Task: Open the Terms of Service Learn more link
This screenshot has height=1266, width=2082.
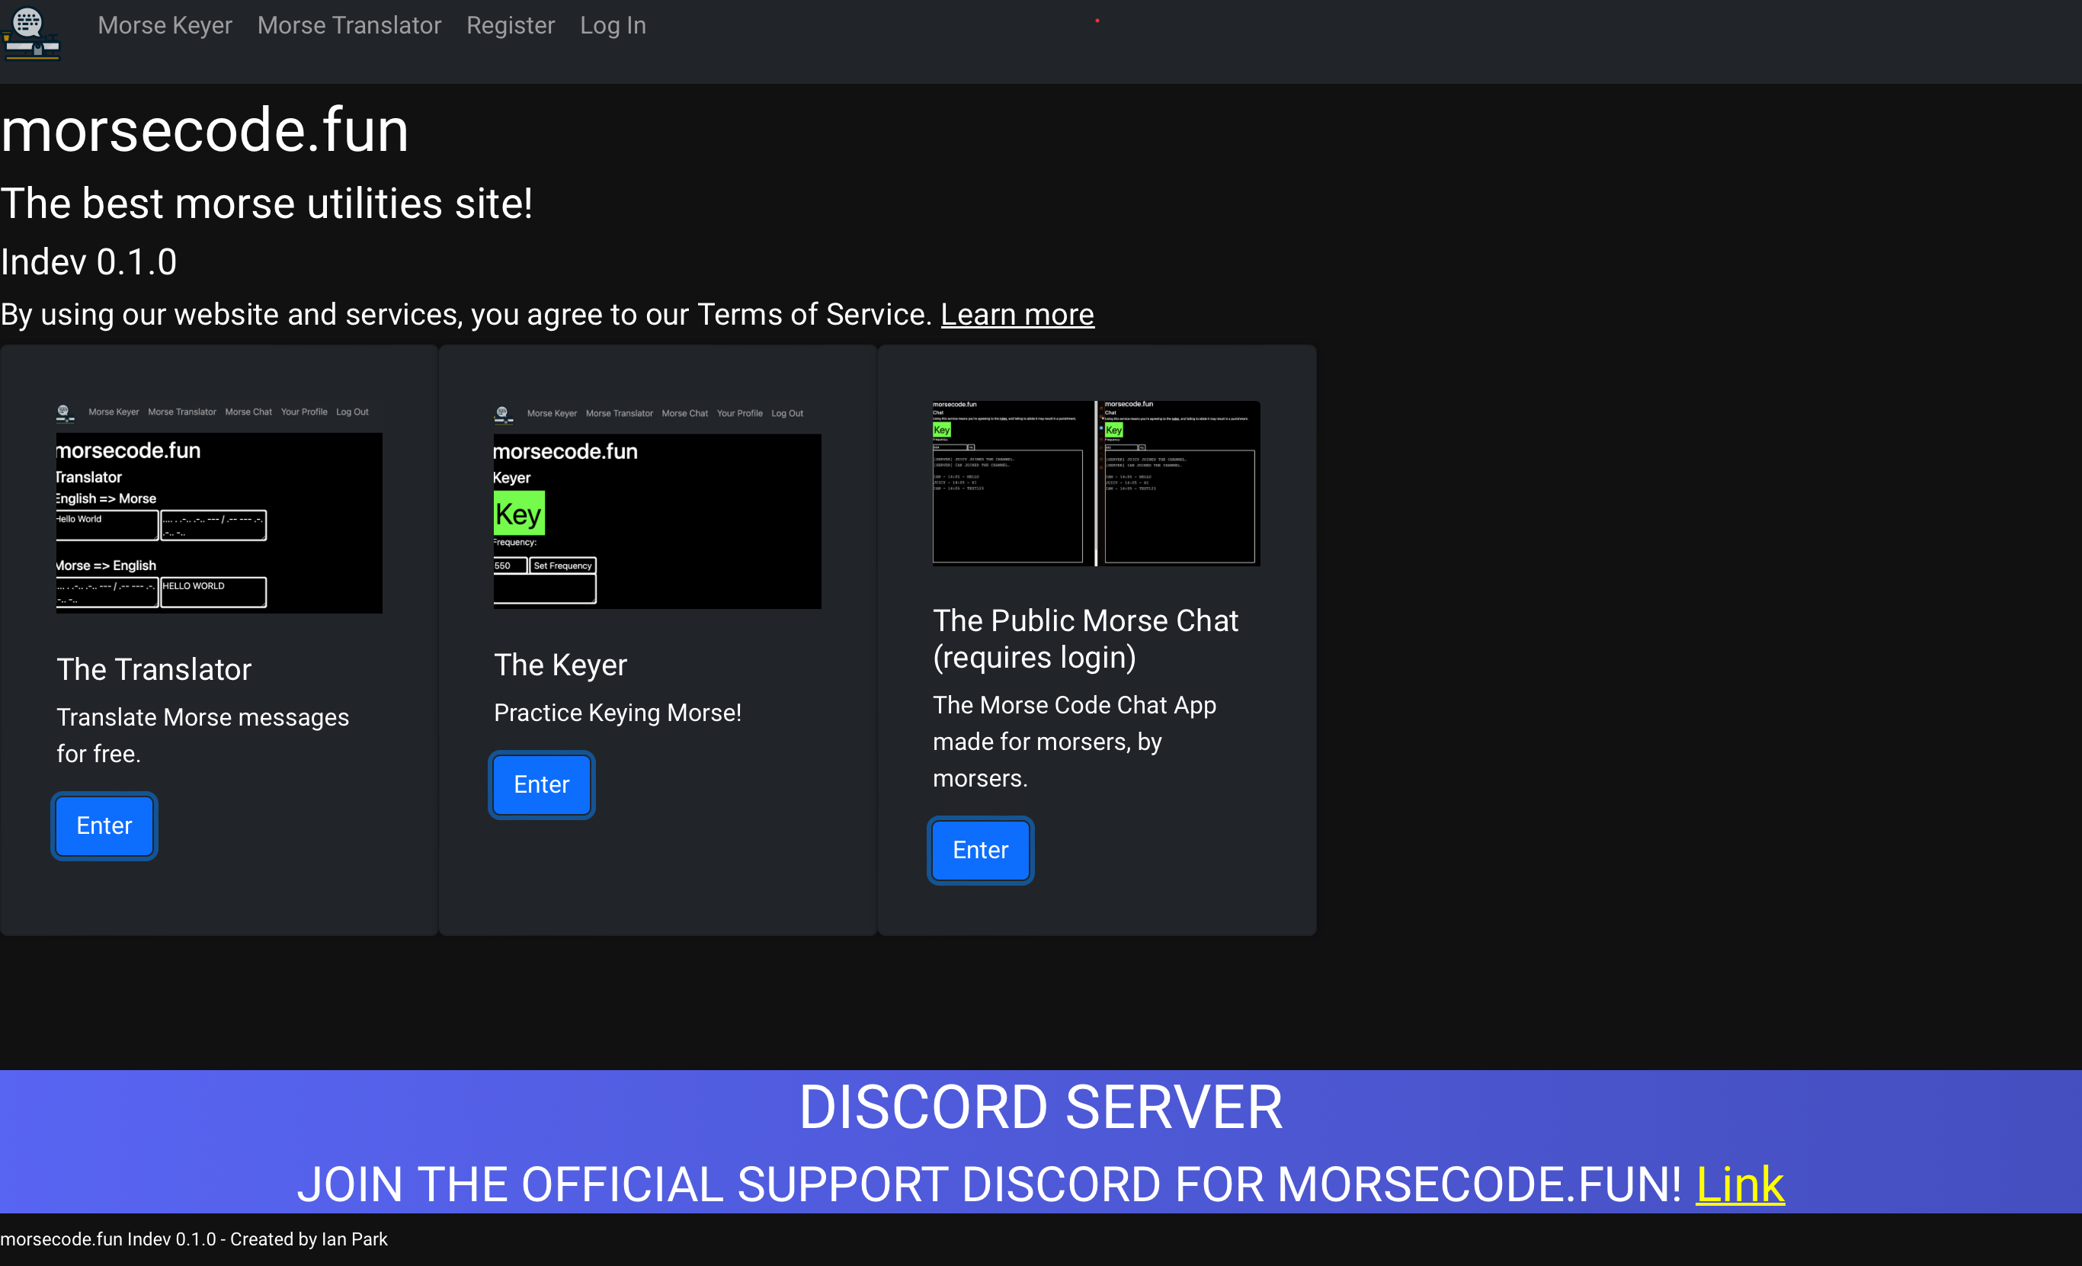Action: click(1017, 314)
